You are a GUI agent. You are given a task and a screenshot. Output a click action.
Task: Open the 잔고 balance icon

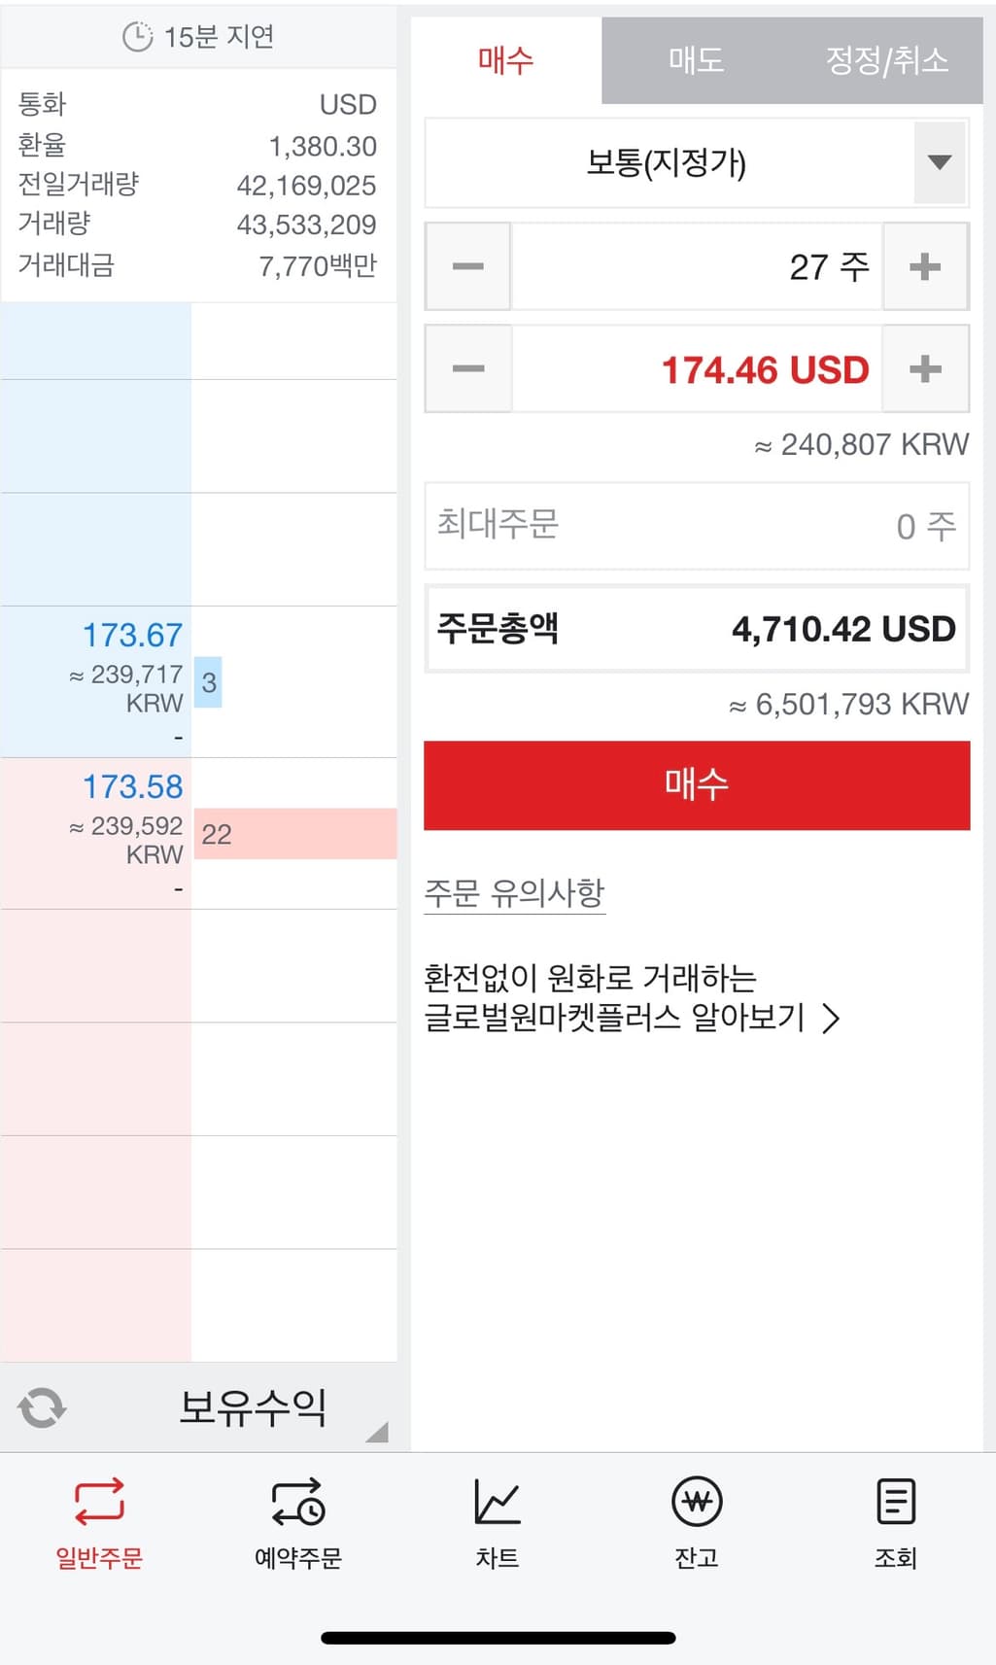coord(697,1502)
